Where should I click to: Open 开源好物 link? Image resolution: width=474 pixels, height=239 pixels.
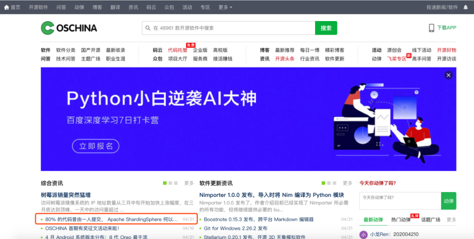tap(446, 50)
